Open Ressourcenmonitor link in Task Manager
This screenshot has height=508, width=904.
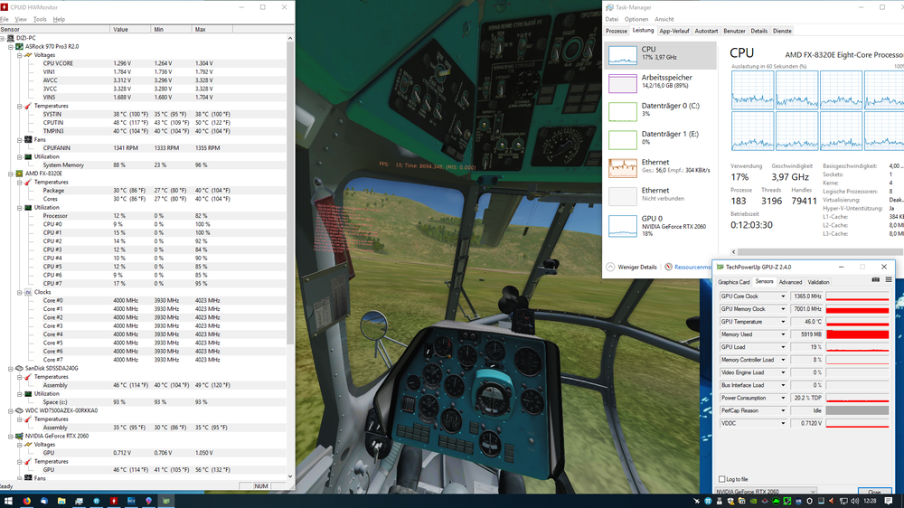point(692,267)
